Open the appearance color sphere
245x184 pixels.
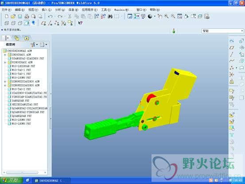click(x=150, y=16)
